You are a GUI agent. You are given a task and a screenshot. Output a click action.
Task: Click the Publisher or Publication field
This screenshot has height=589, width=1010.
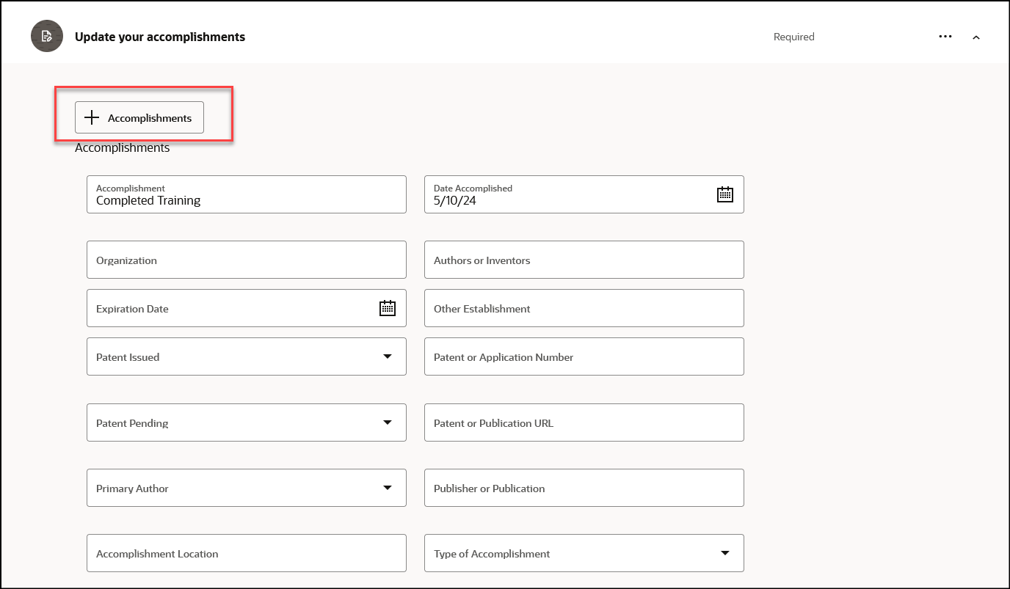pos(584,488)
